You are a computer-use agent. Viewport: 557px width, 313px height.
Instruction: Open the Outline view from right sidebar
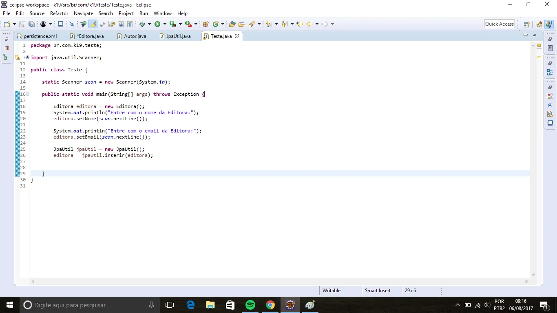tap(550, 73)
